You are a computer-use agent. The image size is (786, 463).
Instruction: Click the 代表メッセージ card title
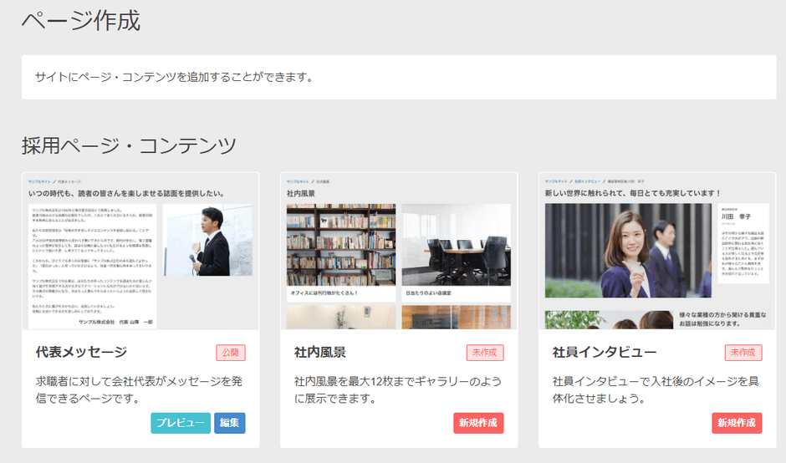(82, 352)
